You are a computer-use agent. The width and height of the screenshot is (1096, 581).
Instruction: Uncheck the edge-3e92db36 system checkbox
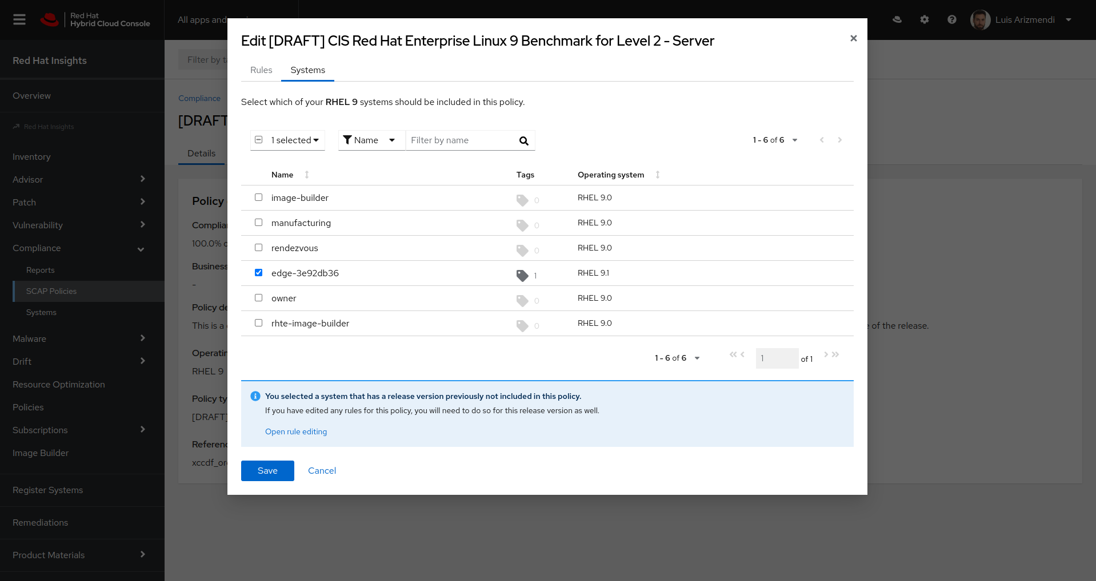tap(258, 273)
